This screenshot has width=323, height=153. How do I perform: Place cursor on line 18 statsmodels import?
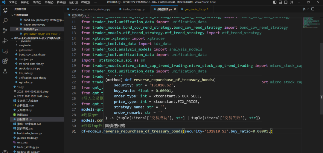pos(113,60)
